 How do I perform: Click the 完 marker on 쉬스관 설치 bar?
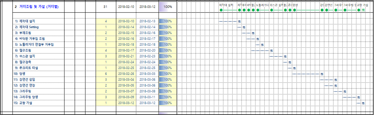coord(285,56)
